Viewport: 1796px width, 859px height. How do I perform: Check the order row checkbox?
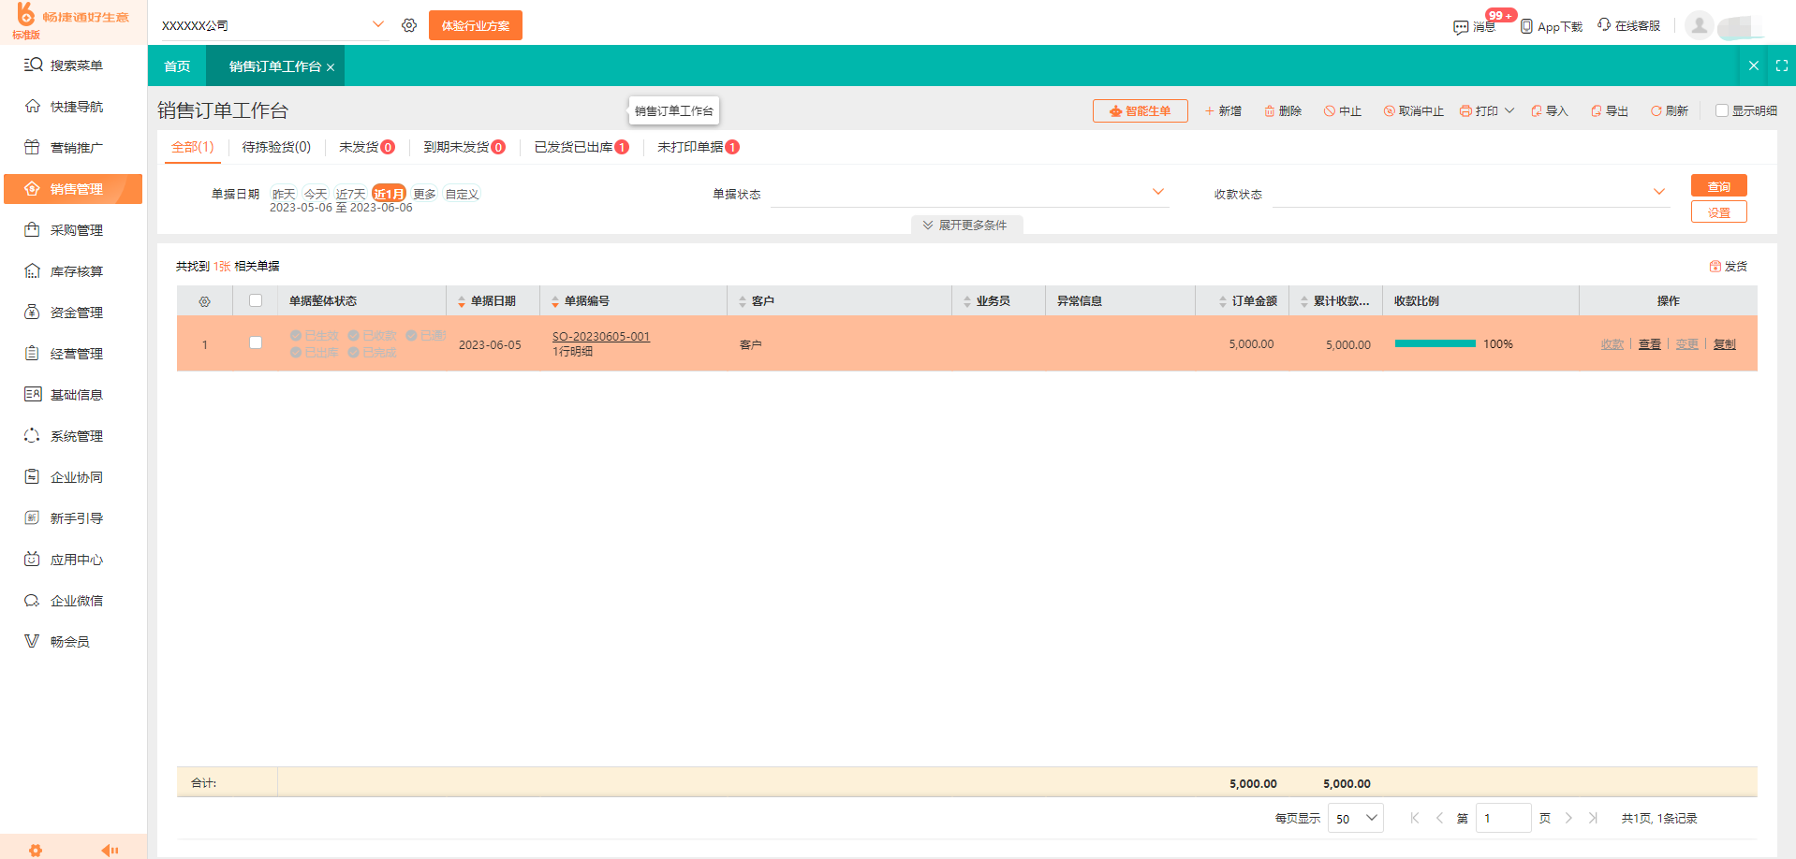pyautogui.click(x=255, y=342)
